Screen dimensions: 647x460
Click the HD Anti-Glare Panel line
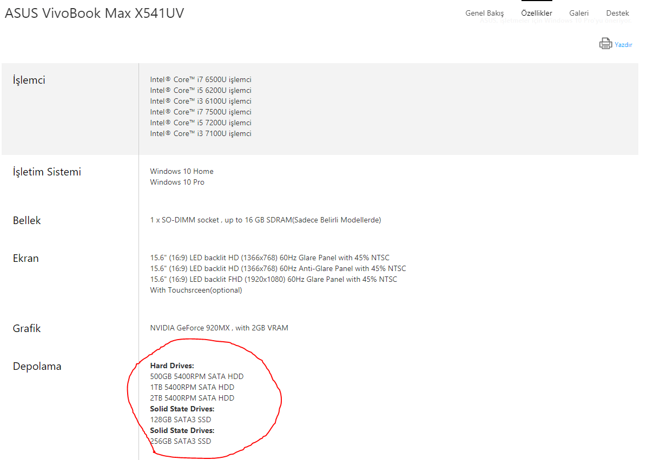point(278,268)
